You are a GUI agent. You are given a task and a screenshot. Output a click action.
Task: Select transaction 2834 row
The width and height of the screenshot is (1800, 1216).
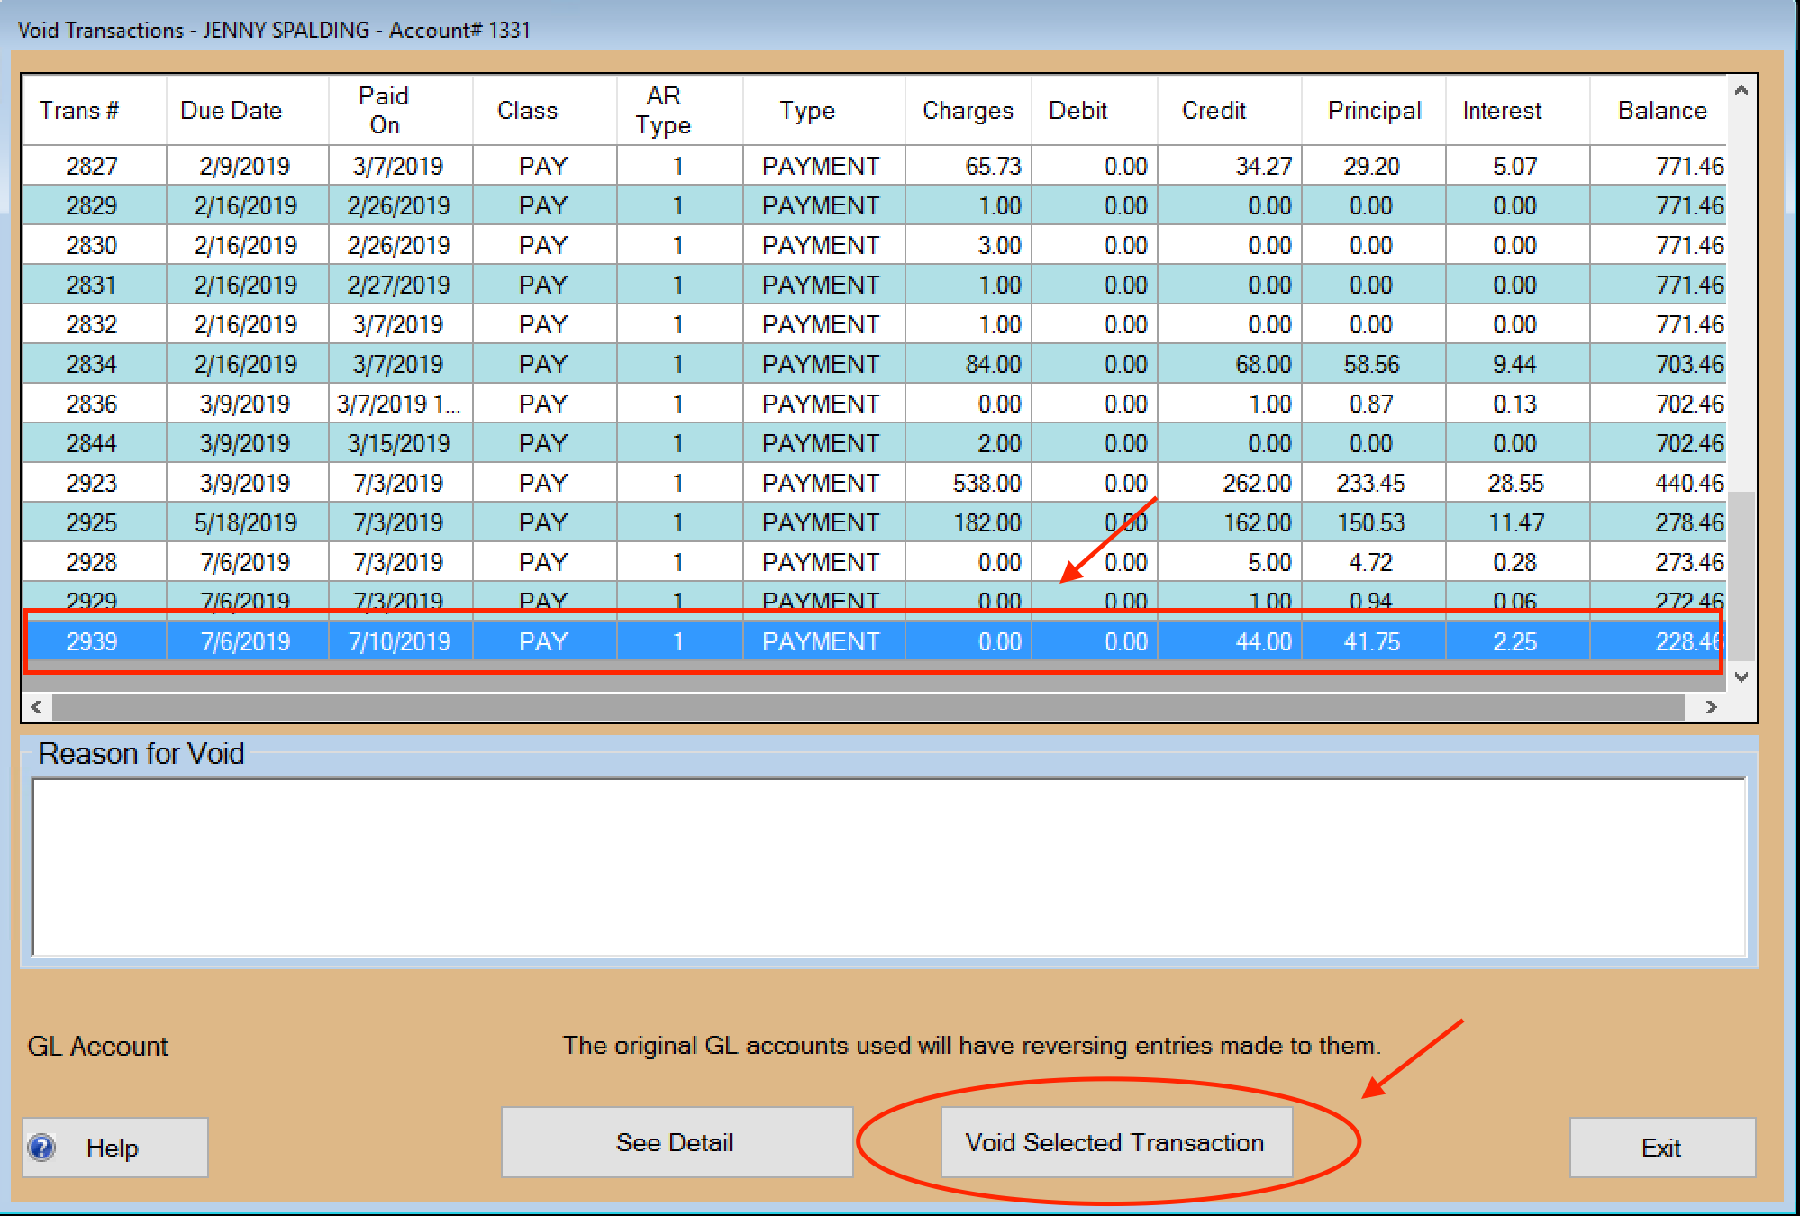click(x=92, y=364)
